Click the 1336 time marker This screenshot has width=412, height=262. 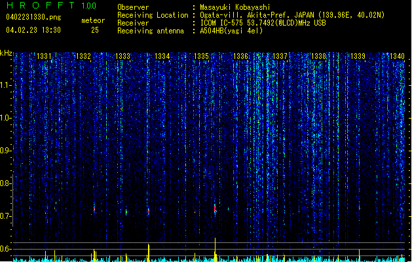click(240, 56)
